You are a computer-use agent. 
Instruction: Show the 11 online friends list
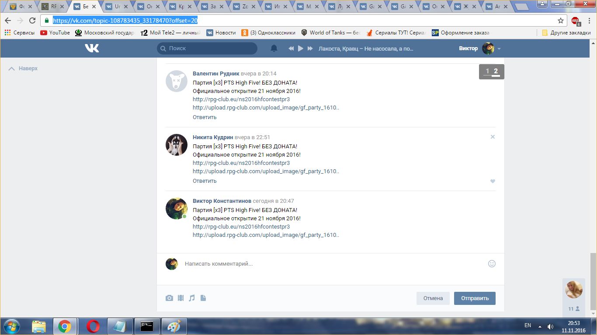[574, 309]
